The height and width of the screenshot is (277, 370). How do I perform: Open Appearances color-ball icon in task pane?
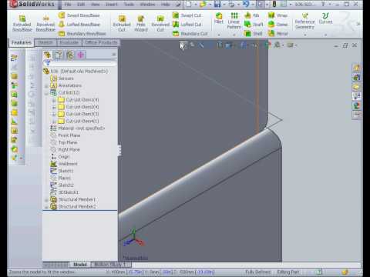click(357, 105)
